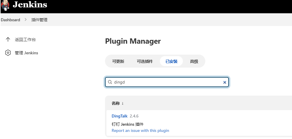The width and height of the screenshot is (292, 139).
Task: Click the Jenkins butler logo icon
Action: click(5, 5)
